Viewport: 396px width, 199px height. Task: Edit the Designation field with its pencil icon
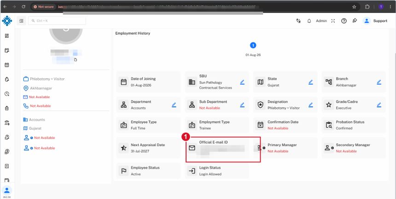(x=311, y=105)
